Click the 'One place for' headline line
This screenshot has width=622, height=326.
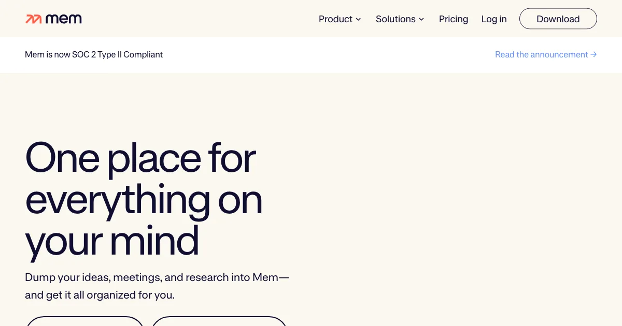(140, 157)
